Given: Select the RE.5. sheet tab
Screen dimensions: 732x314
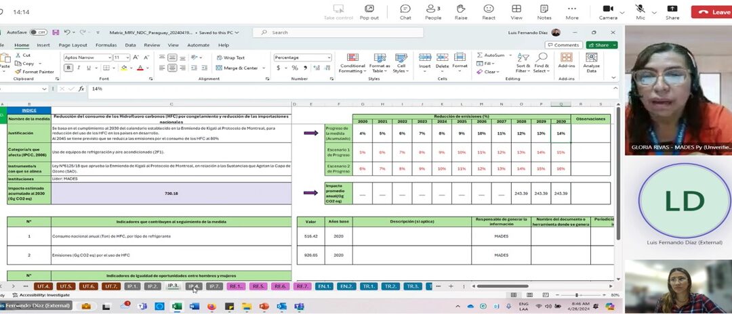Looking at the screenshot, I should (258, 286).
